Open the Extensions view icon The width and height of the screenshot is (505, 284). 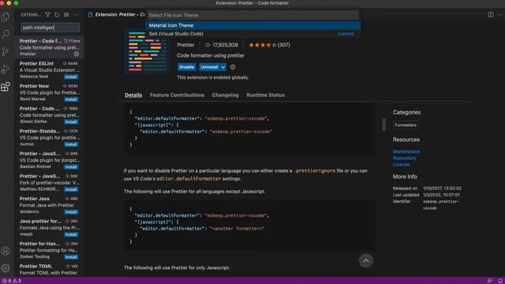pos(6,86)
